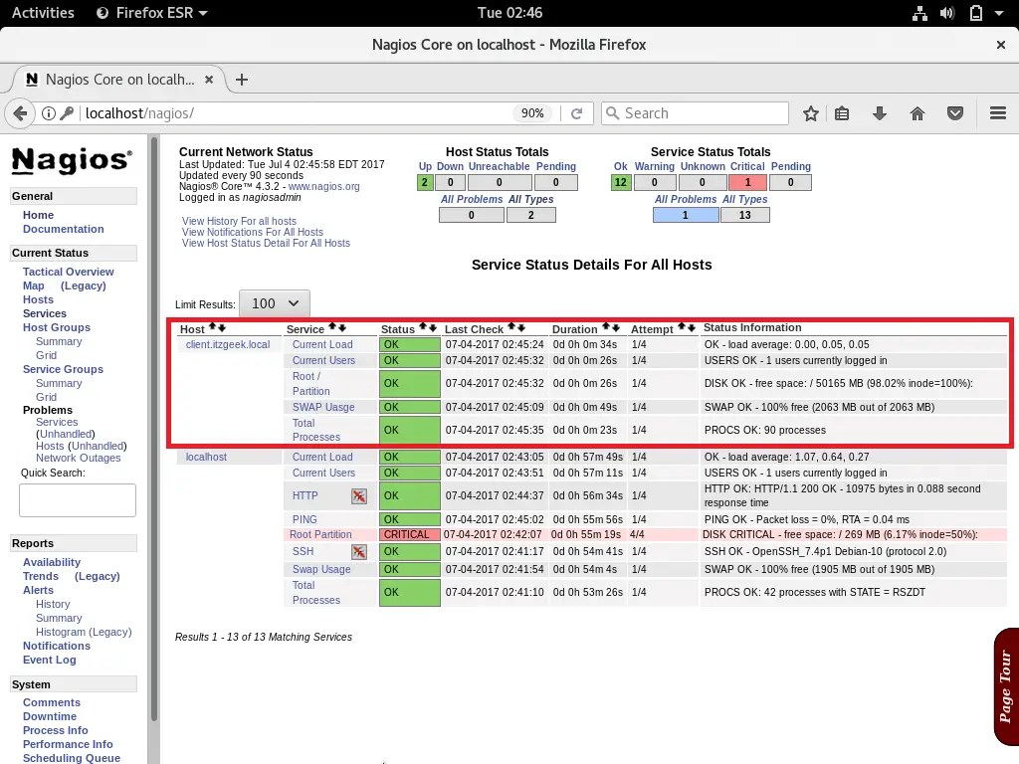Image resolution: width=1019 pixels, height=764 pixels.
Task: Bookmark this page with the star icon
Action: point(810,113)
